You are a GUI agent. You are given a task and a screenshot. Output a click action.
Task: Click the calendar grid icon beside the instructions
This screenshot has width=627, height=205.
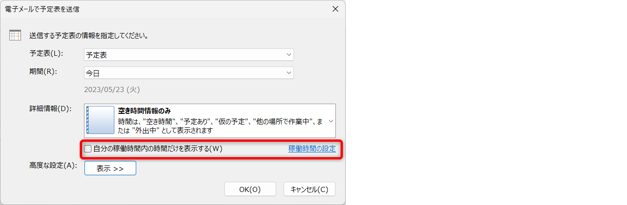point(15,35)
